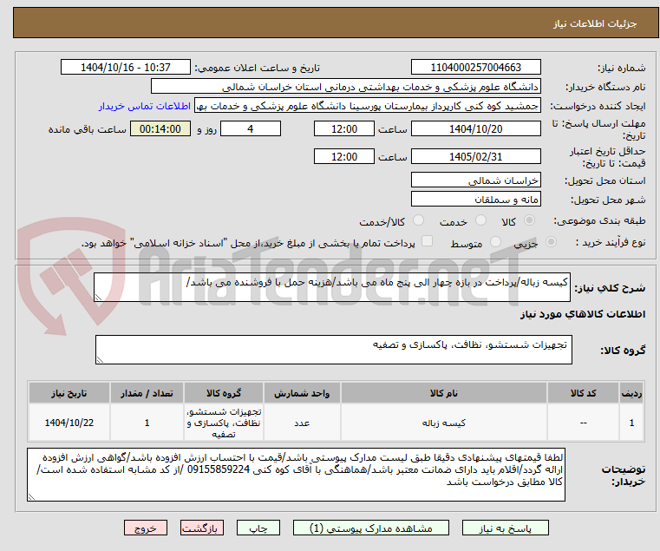Select the کالا radio button
Screen dimensions: 660x551
[529, 220]
